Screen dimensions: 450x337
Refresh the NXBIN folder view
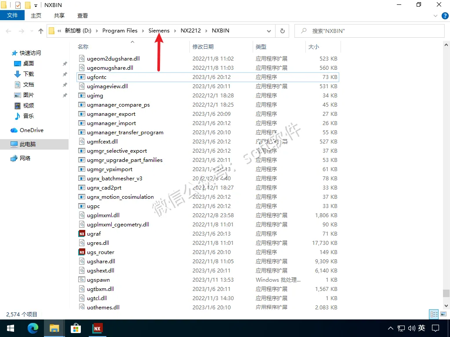(283, 31)
